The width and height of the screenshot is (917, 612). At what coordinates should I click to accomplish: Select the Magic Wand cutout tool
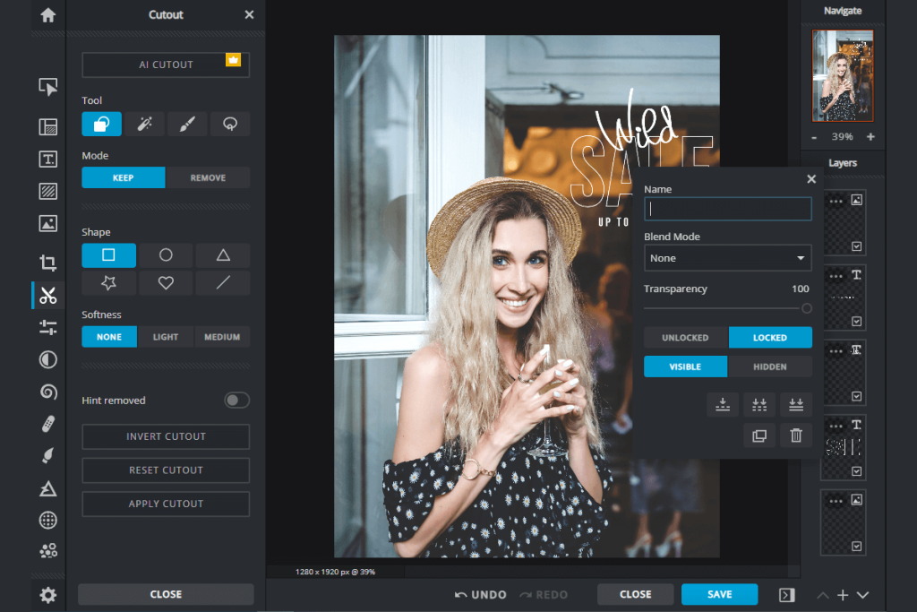[x=144, y=124]
